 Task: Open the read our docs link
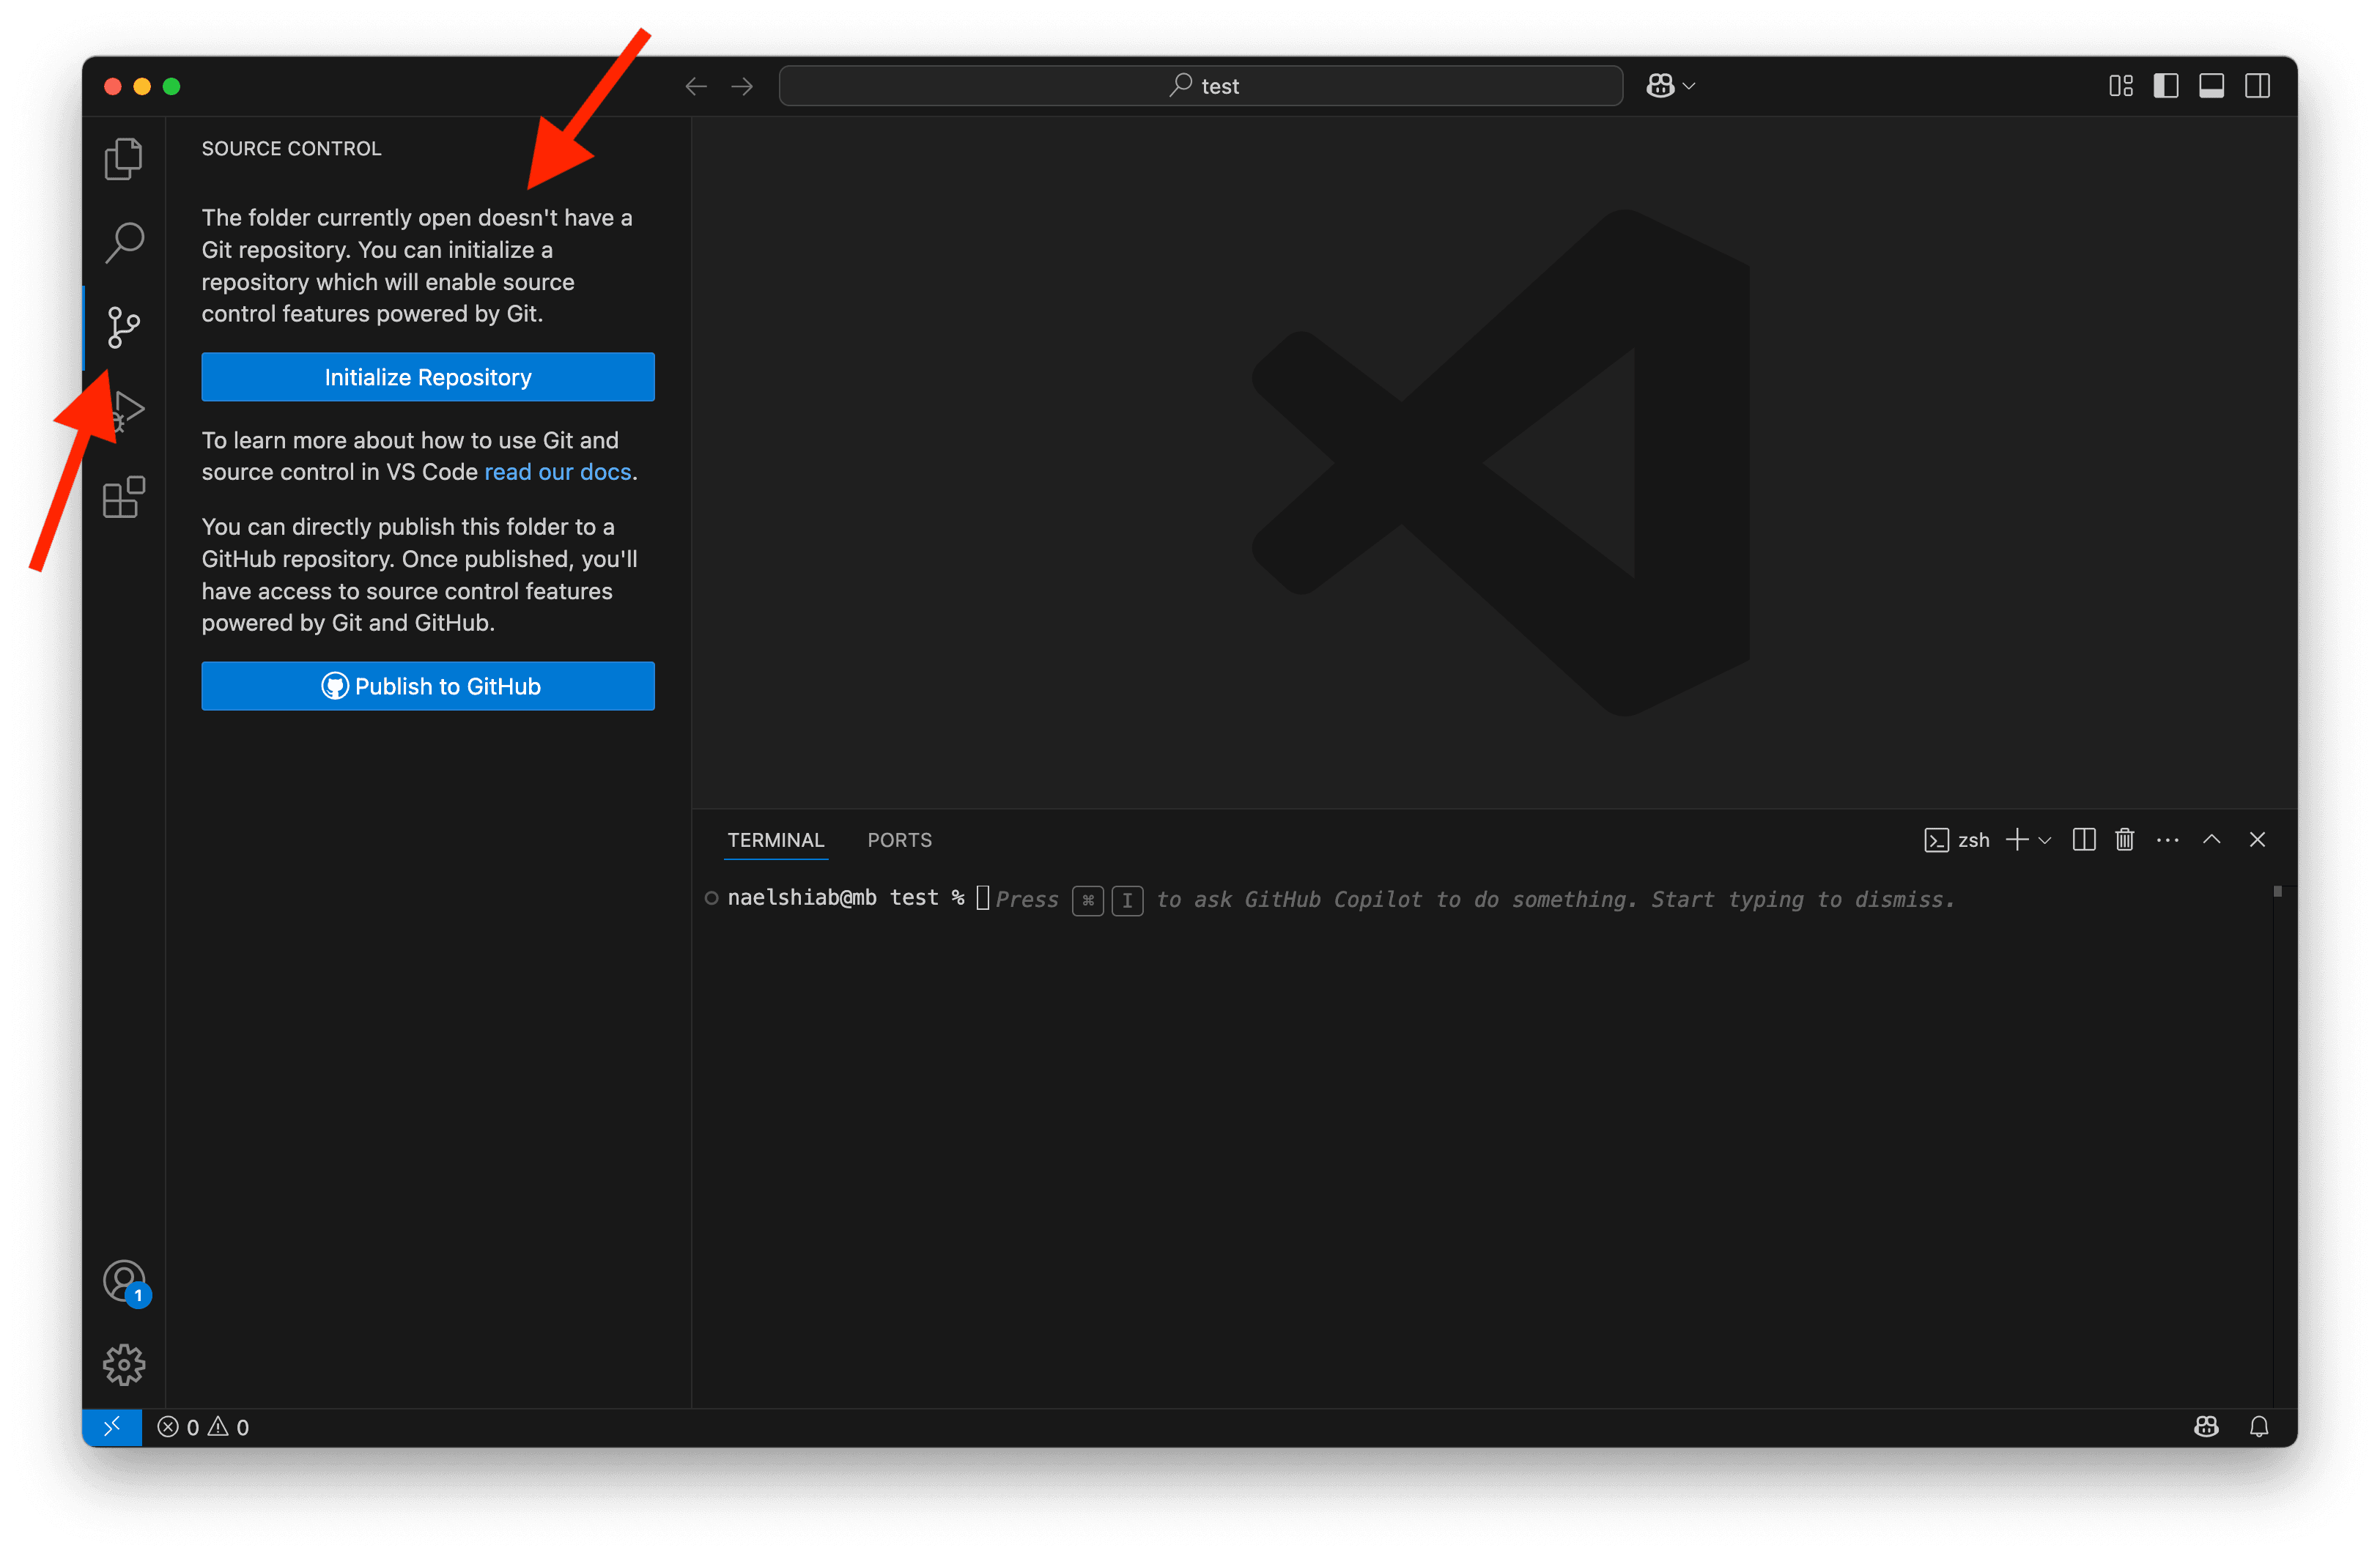coord(558,472)
